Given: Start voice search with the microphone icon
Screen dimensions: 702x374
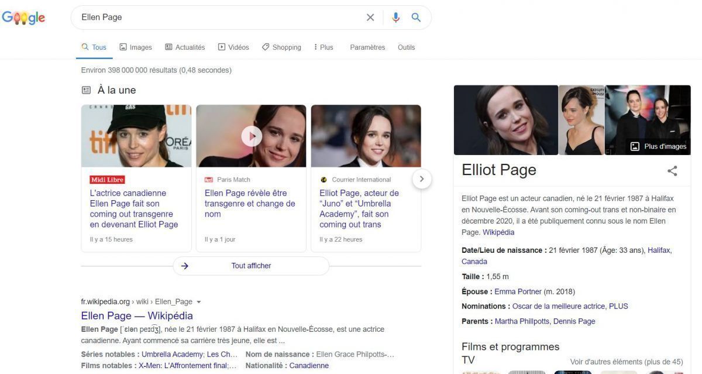Looking at the screenshot, I should point(396,18).
